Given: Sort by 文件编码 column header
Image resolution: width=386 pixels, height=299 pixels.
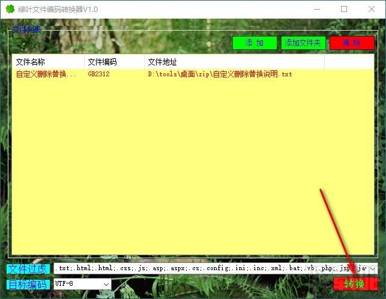Looking at the screenshot, I should 114,62.
